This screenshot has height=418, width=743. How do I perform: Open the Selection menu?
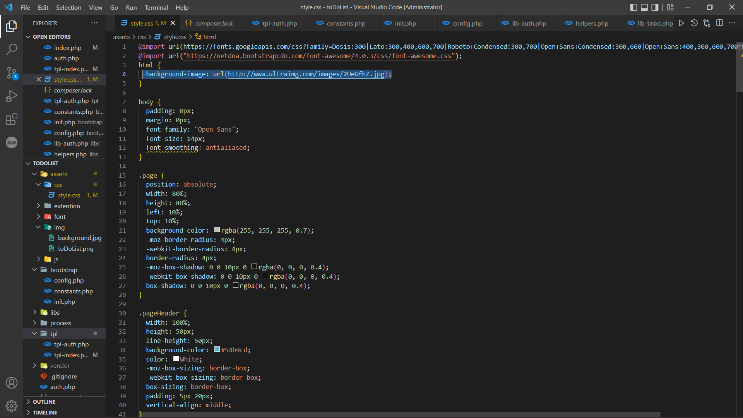coord(68,7)
